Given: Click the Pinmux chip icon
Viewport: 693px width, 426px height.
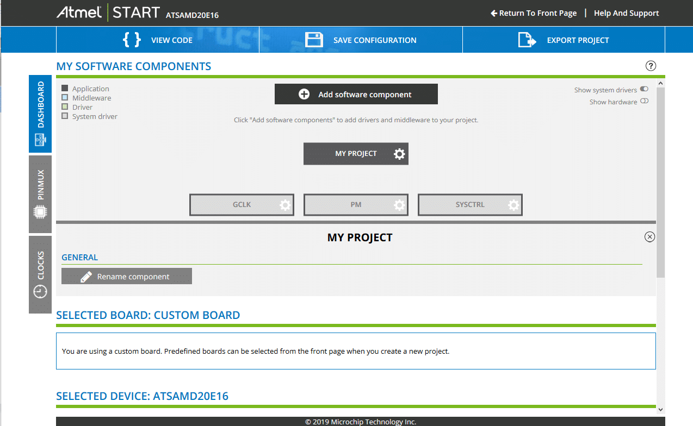Looking at the screenshot, I should [40, 211].
